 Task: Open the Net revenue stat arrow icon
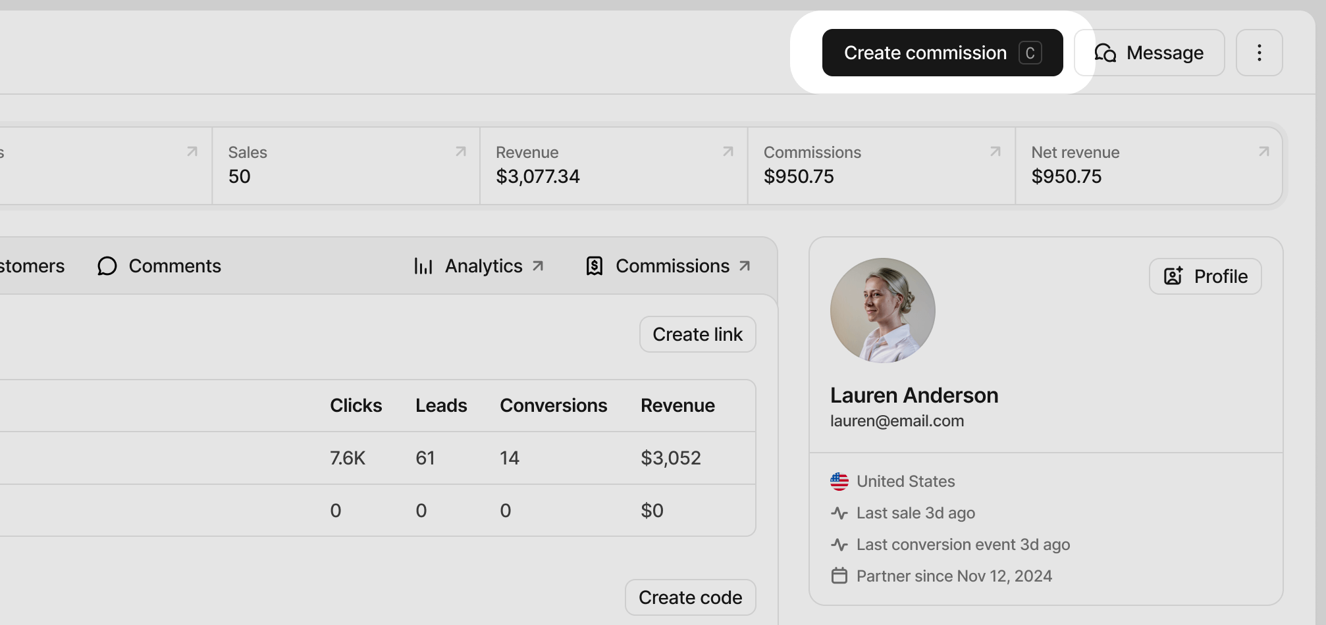pos(1264,152)
